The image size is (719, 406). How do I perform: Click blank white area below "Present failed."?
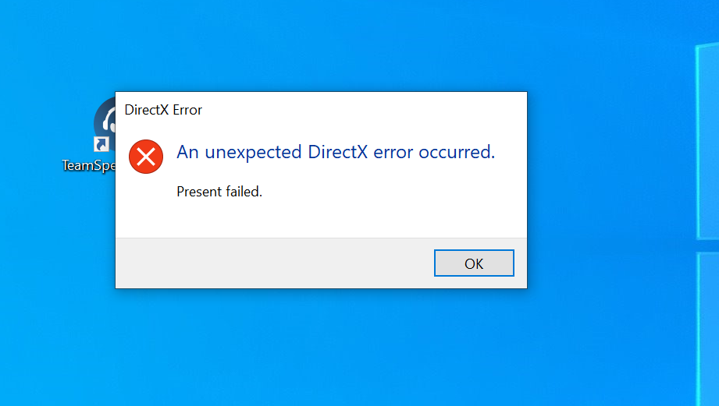pyautogui.click(x=321, y=218)
